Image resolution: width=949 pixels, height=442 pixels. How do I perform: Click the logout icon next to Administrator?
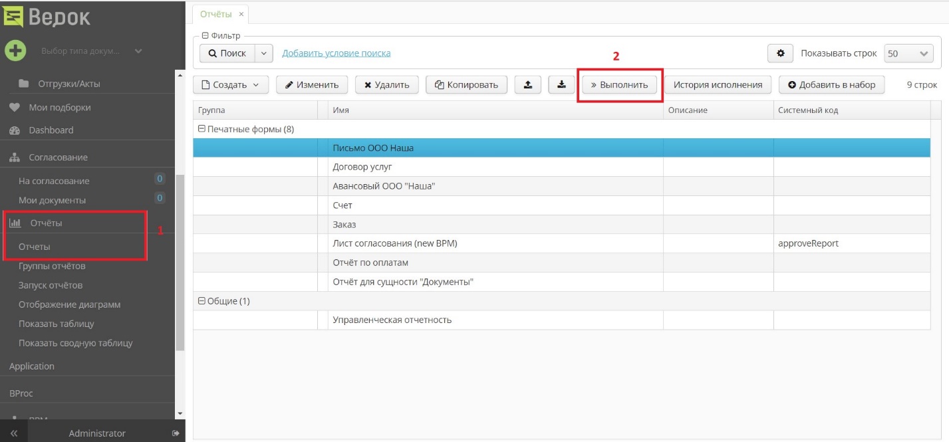(x=176, y=433)
